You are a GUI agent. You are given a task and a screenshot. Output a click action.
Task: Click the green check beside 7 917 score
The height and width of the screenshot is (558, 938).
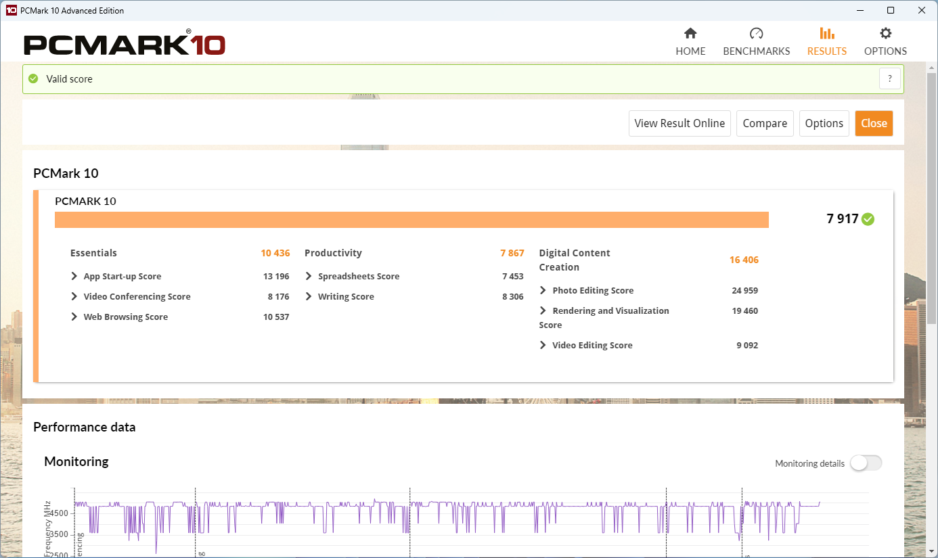pos(868,219)
